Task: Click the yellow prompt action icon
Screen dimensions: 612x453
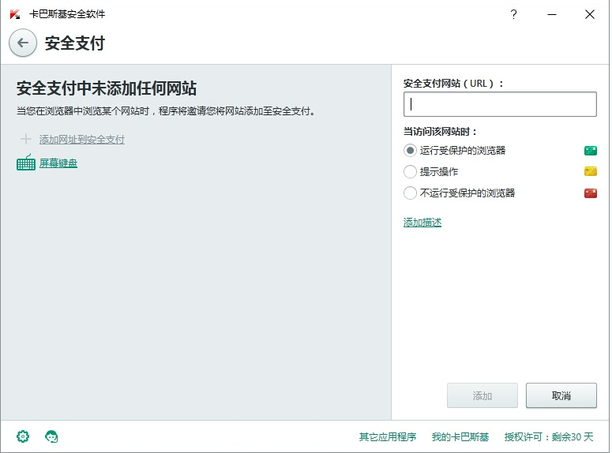Action: [x=590, y=171]
